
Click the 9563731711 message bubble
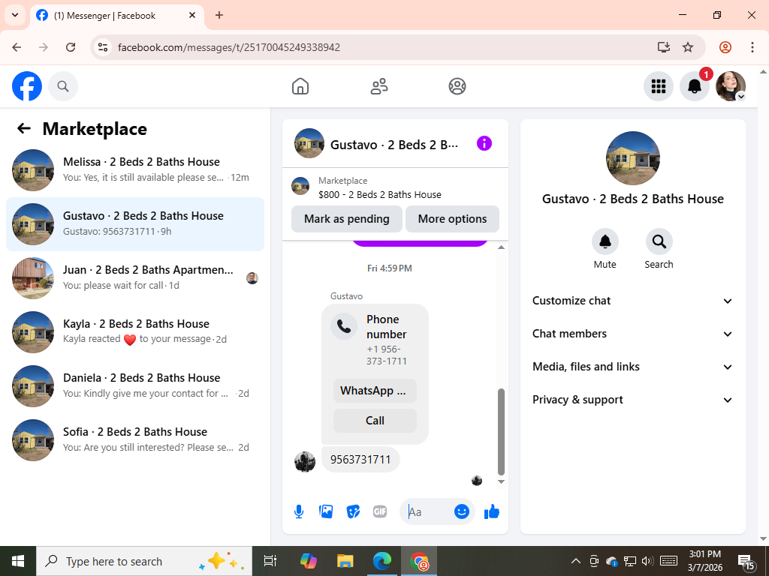tap(360, 460)
